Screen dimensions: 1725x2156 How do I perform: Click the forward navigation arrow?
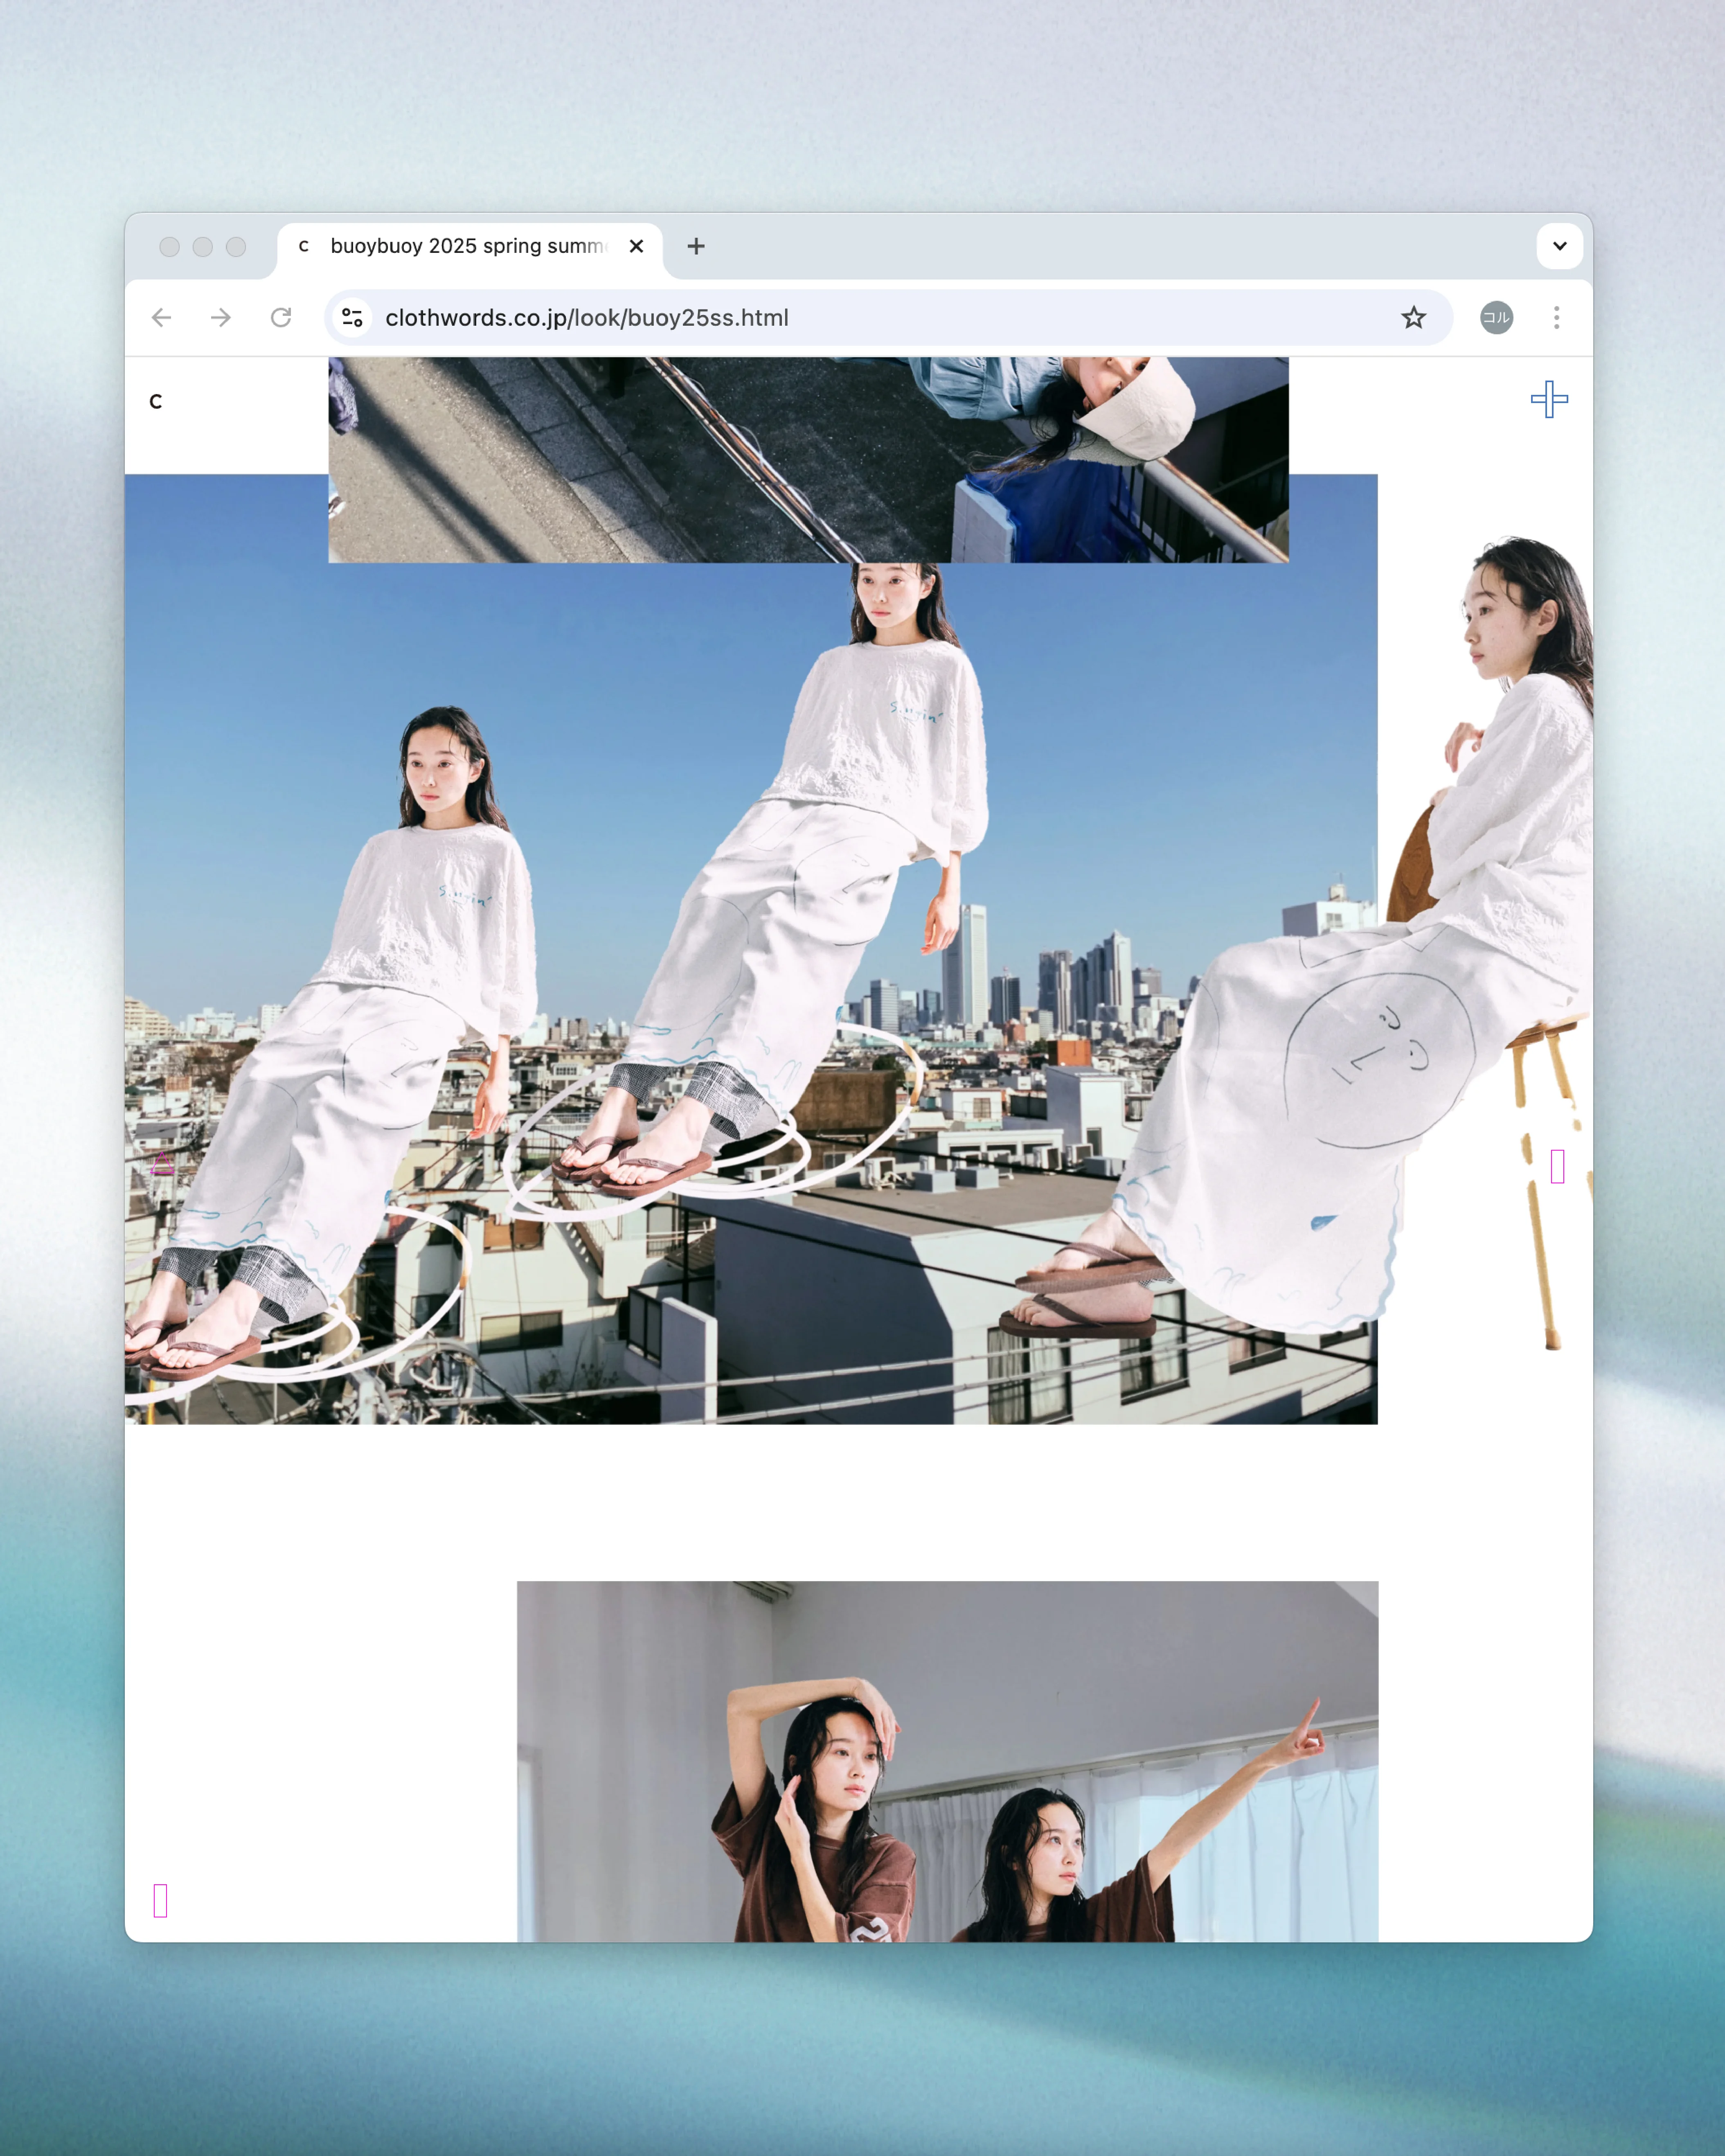point(221,318)
